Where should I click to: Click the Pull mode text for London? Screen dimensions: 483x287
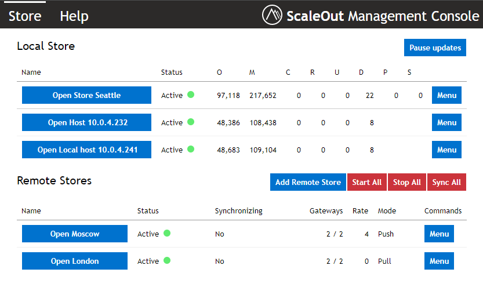pyautogui.click(x=384, y=261)
